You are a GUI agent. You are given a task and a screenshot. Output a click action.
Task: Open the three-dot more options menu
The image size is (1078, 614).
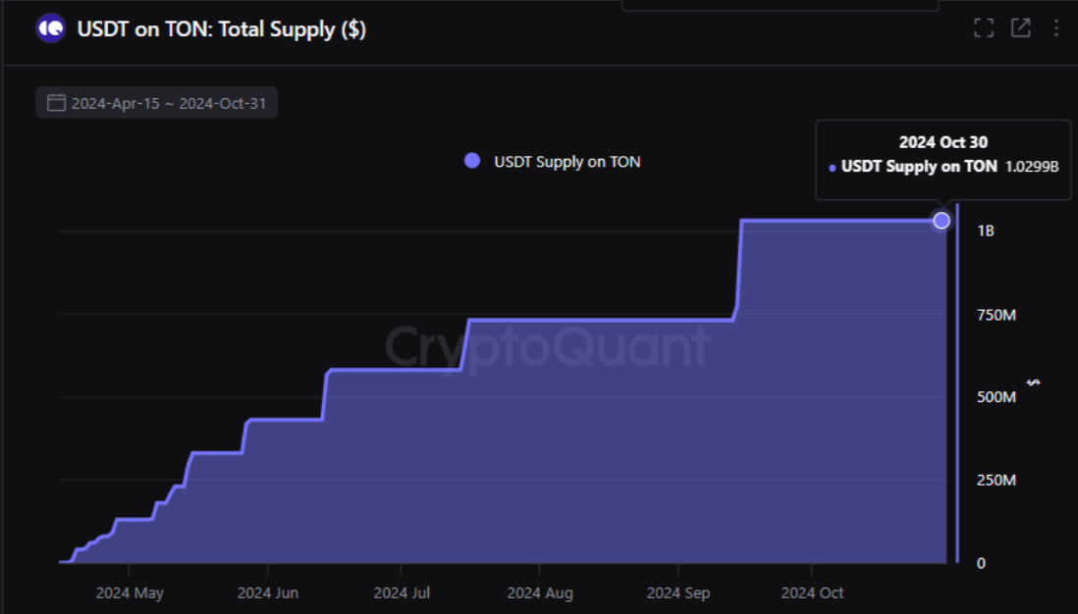1056,27
